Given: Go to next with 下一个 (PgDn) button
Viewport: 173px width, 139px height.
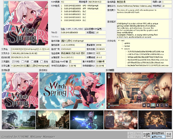Looking at the screenshot, I should click(x=135, y=137).
